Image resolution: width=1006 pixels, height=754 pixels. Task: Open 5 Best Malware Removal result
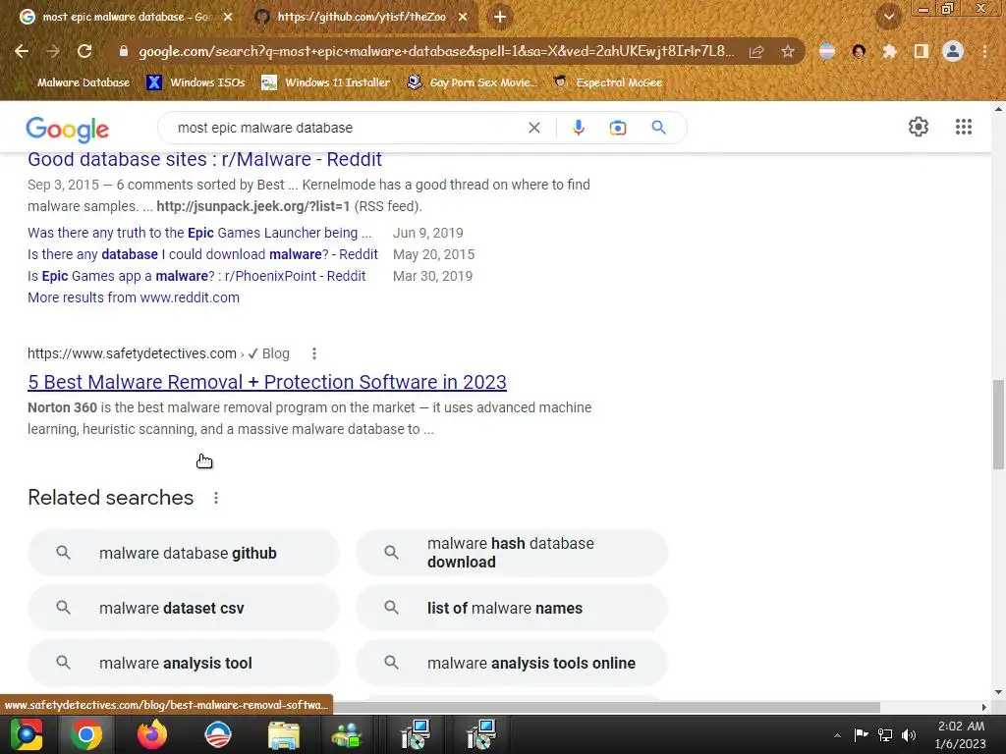pos(267,382)
